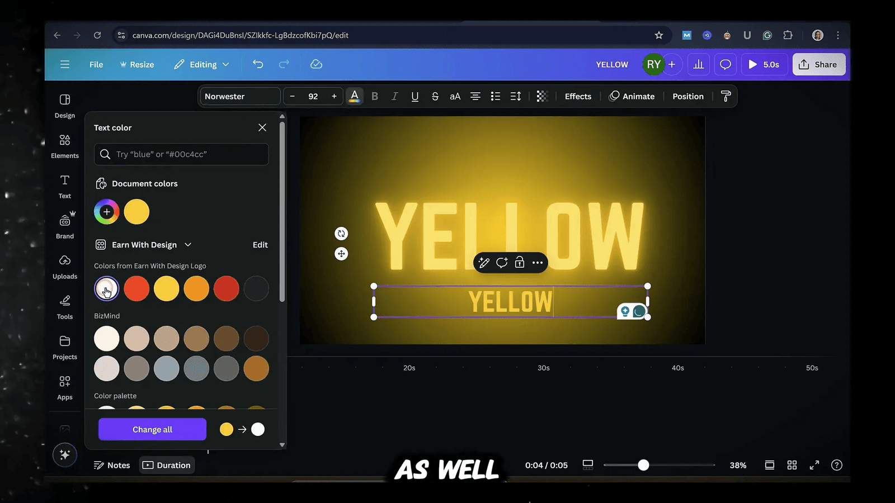Click the Undo arrow in the top bar
895x503 pixels.
pos(258,64)
